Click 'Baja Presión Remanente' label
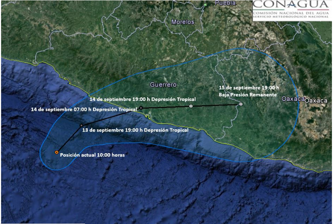 point(248,95)
